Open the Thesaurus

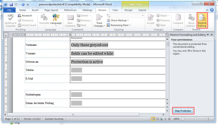(x=25, y=20)
